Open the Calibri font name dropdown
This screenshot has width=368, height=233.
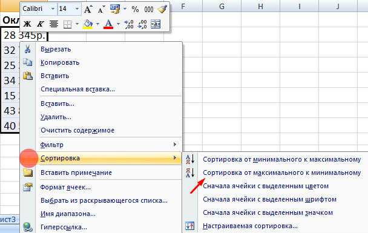pos(53,8)
